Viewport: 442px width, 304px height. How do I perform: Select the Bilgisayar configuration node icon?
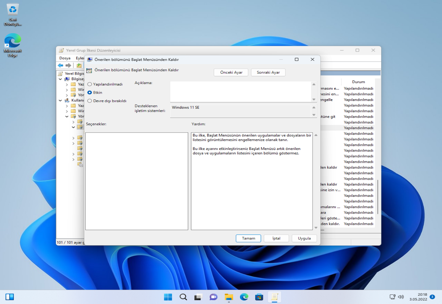tap(67, 79)
